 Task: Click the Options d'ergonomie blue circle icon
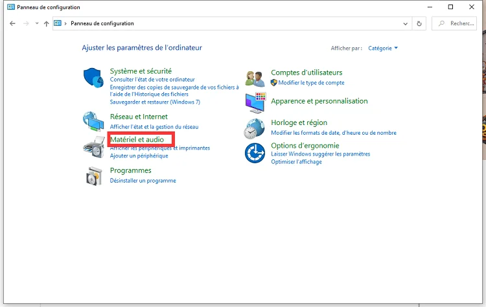tap(255, 153)
